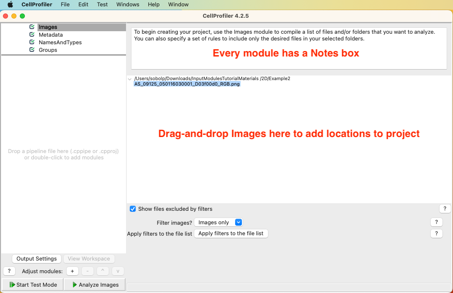Open help for the file list filter
This screenshot has width=453, height=293.
point(436,234)
